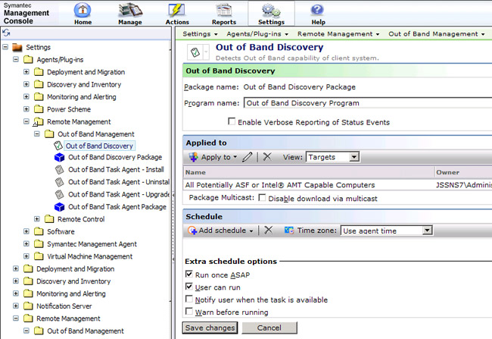Click the Save changes button
The image size is (492, 339).
(x=210, y=328)
